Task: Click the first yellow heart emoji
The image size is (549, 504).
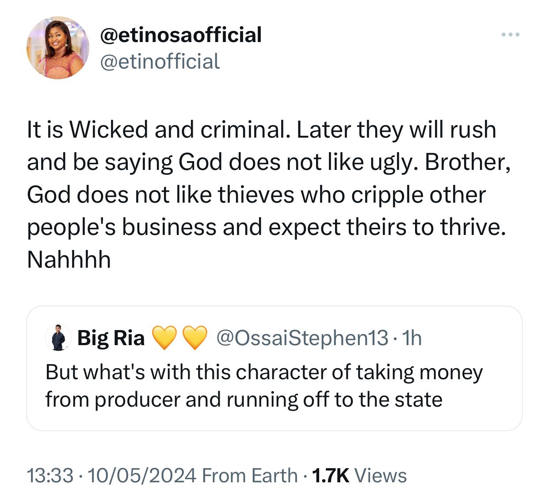Action: [164, 338]
